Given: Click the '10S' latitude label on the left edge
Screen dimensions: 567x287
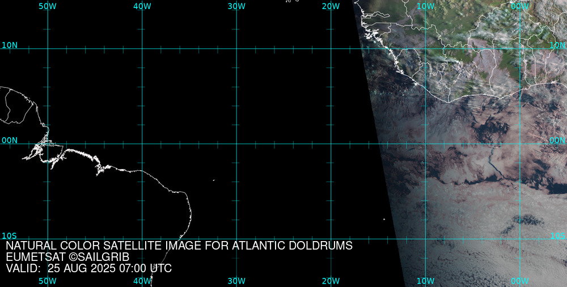Looking at the screenshot, I should 10,236.
